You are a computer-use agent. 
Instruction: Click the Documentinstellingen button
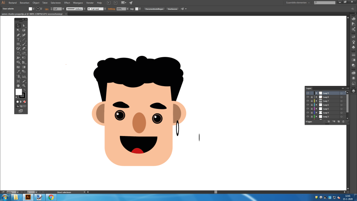[x=154, y=9]
